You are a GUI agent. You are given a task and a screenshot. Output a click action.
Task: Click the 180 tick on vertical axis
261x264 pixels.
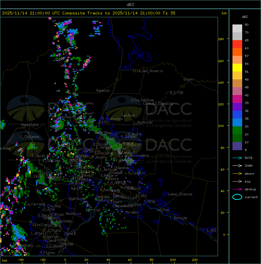(x=221, y=39)
